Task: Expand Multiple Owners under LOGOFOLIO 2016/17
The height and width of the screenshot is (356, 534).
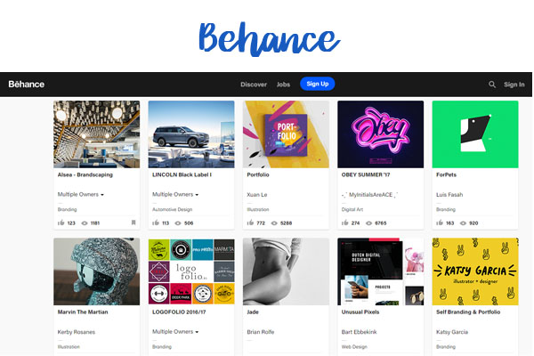Action: pyautogui.click(x=175, y=331)
